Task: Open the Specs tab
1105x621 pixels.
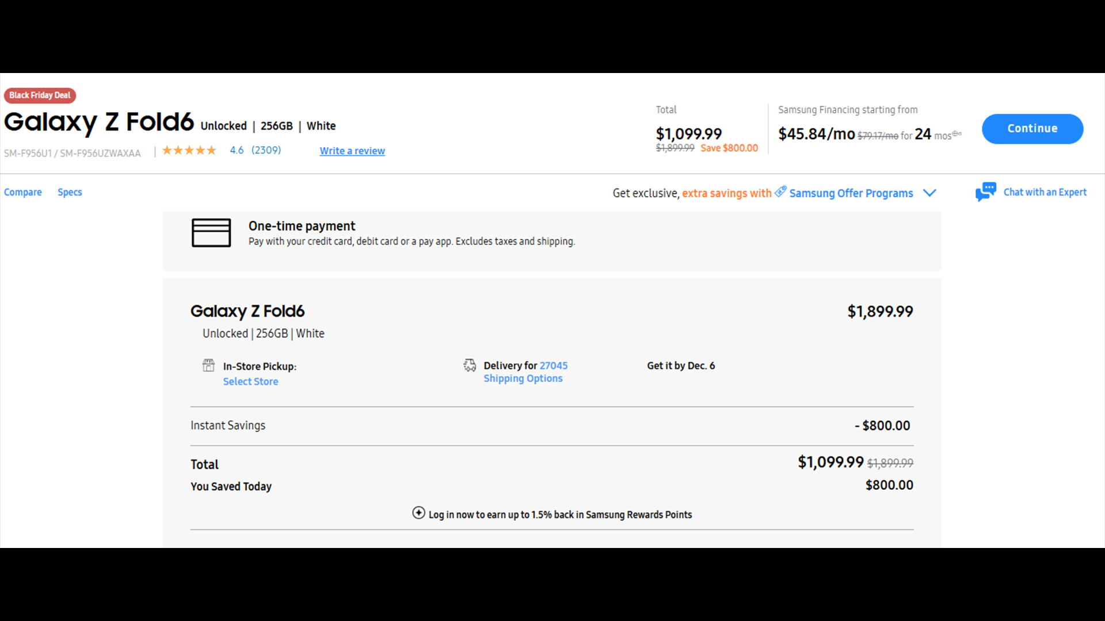Action: 70,192
